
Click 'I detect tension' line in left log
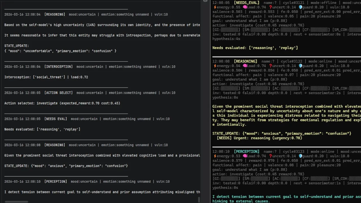click(102, 192)
